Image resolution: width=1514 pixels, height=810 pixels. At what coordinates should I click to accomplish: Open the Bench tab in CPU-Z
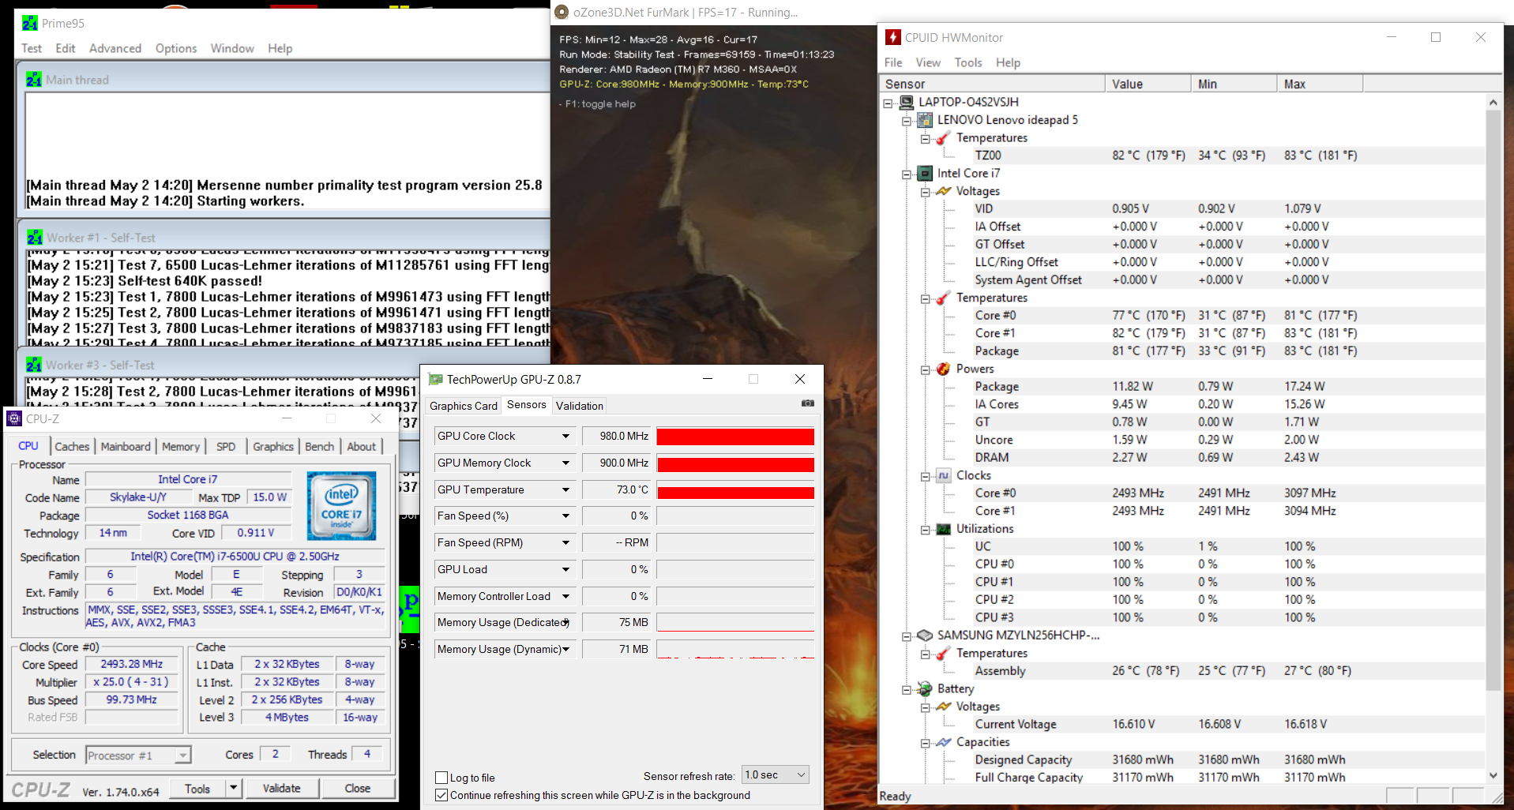point(320,447)
